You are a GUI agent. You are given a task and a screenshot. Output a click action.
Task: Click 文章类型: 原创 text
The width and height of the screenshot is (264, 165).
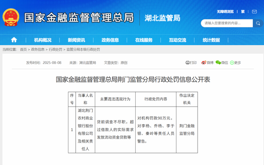(x=116, y=63)
